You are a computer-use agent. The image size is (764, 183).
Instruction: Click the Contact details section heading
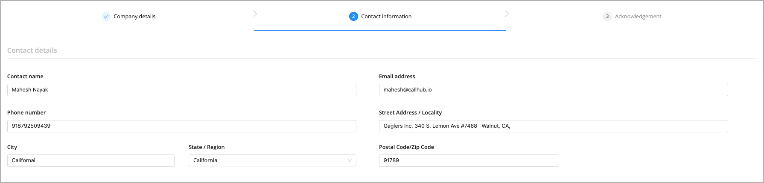pos(32,50)
